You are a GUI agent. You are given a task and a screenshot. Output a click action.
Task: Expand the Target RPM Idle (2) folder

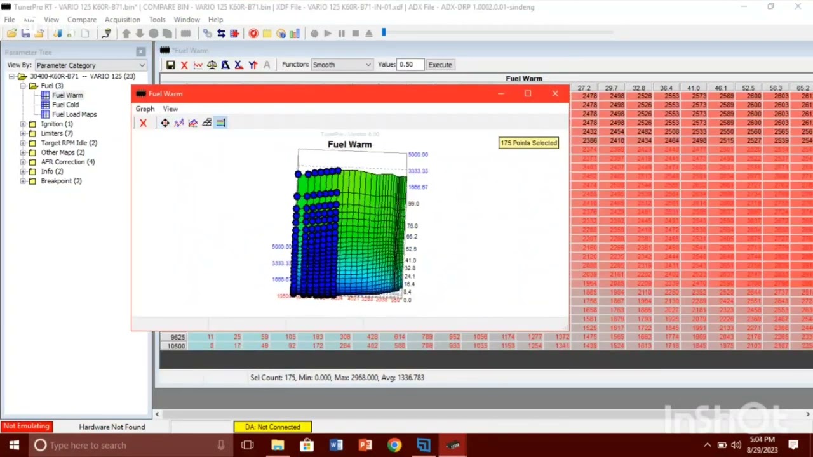click(x=23, y=143)
